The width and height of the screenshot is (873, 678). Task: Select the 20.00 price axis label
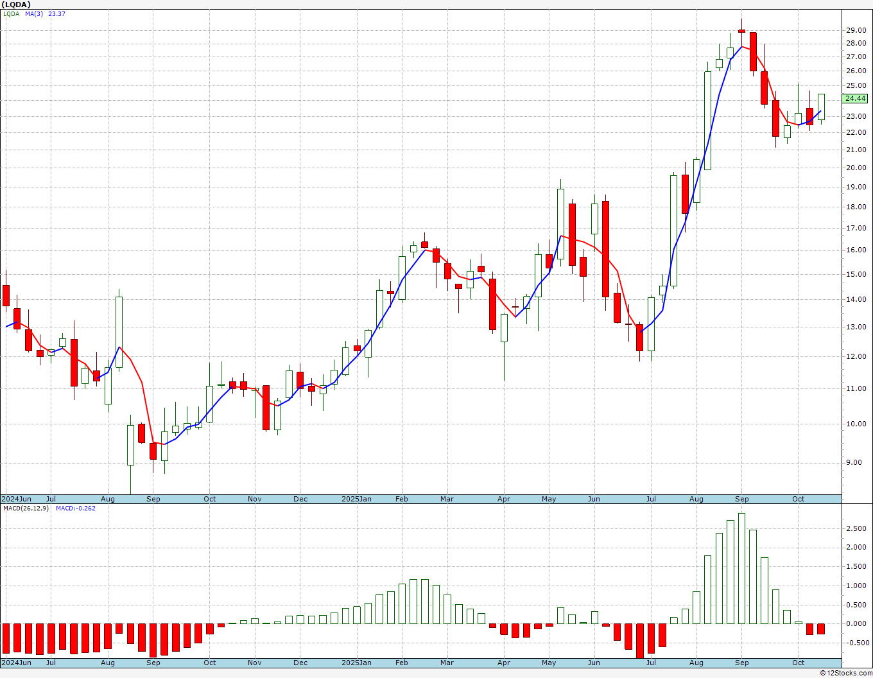[855, 168]
